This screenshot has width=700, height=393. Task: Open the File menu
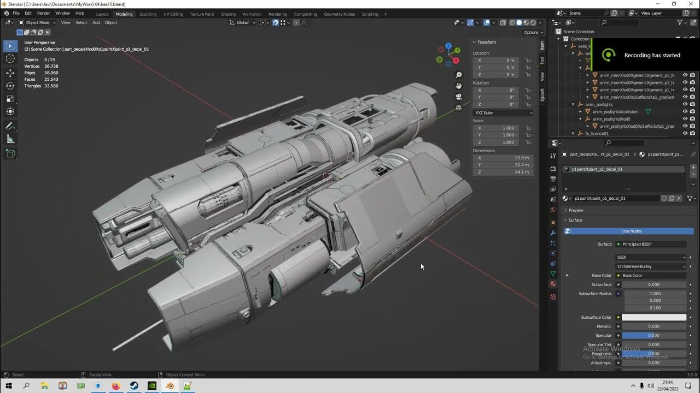(x=16, y=13)
